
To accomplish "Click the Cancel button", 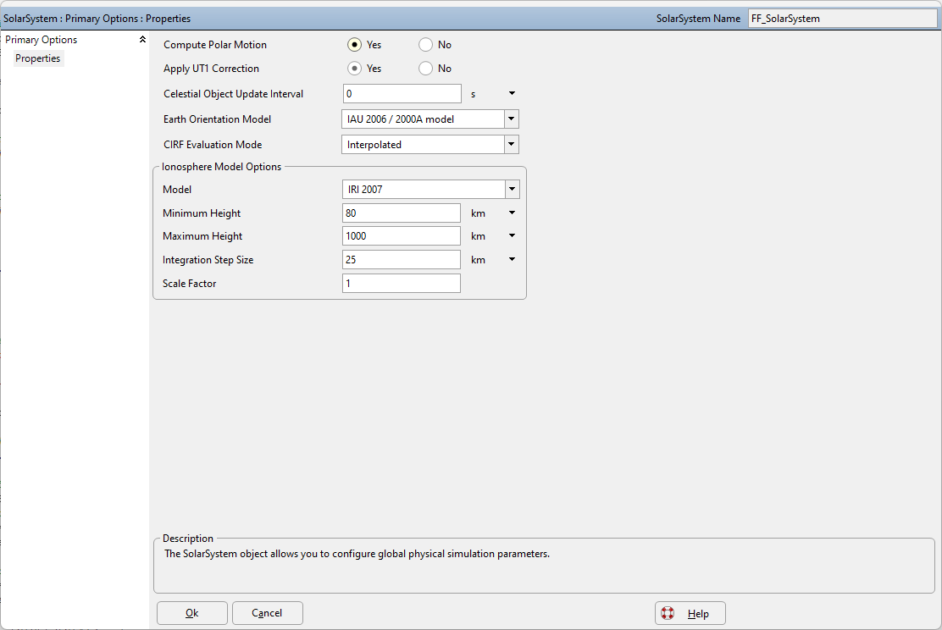I will pyautogui.click(x=268, y=613).
